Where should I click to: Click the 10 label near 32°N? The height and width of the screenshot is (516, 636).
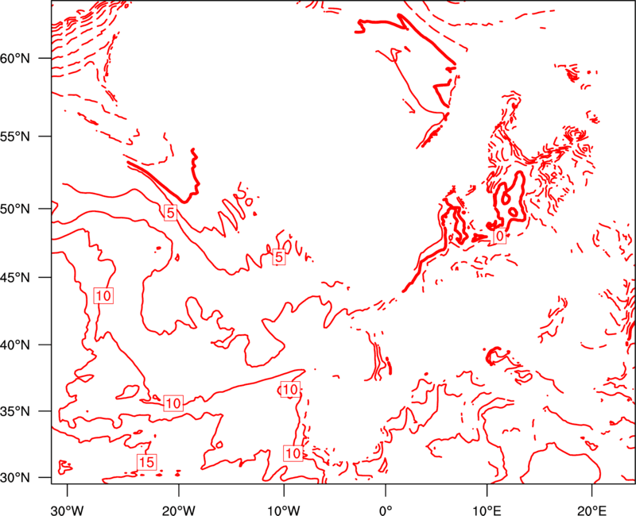293,453
